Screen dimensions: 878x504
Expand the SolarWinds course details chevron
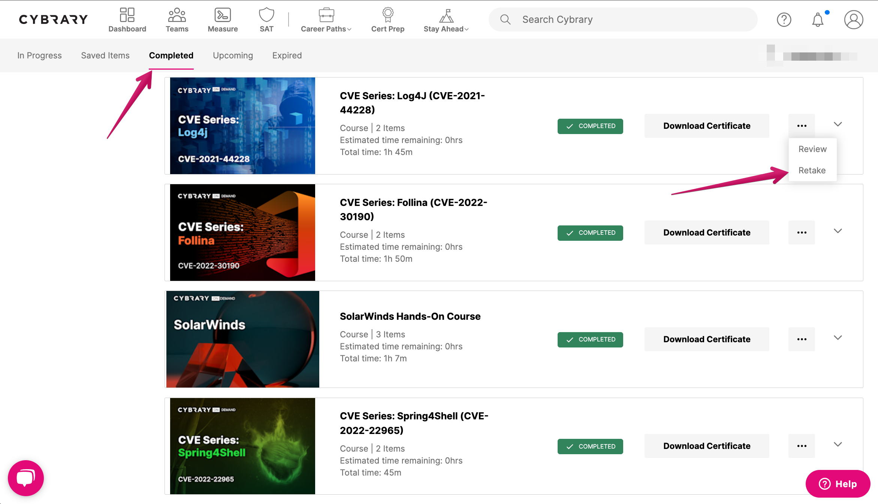[838, 338]
